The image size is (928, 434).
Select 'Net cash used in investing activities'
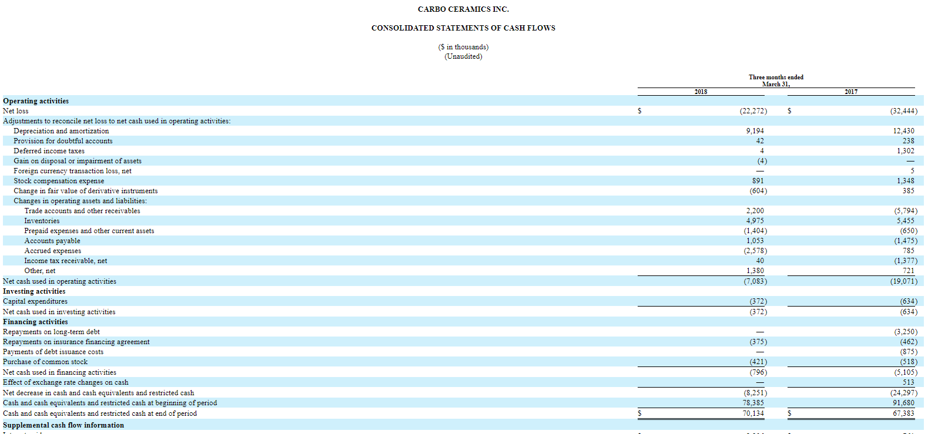[x=59, y=312]
